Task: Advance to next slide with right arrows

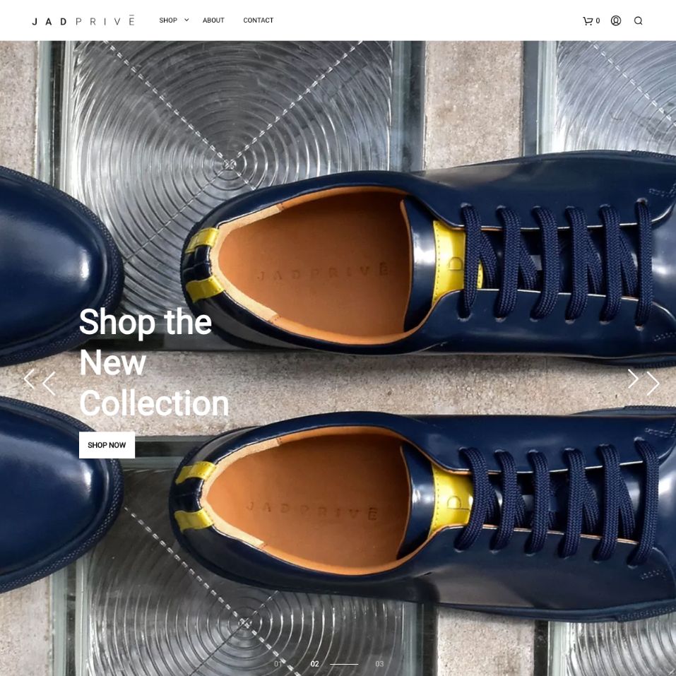Action: [644, 382]
